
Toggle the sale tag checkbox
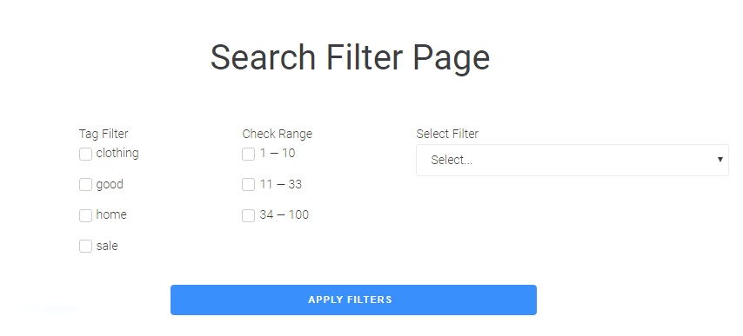coord(85,247)
